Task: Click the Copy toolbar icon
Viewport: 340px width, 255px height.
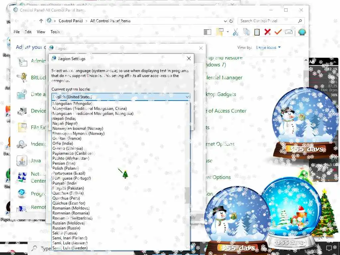Action: tap(246, 32)
